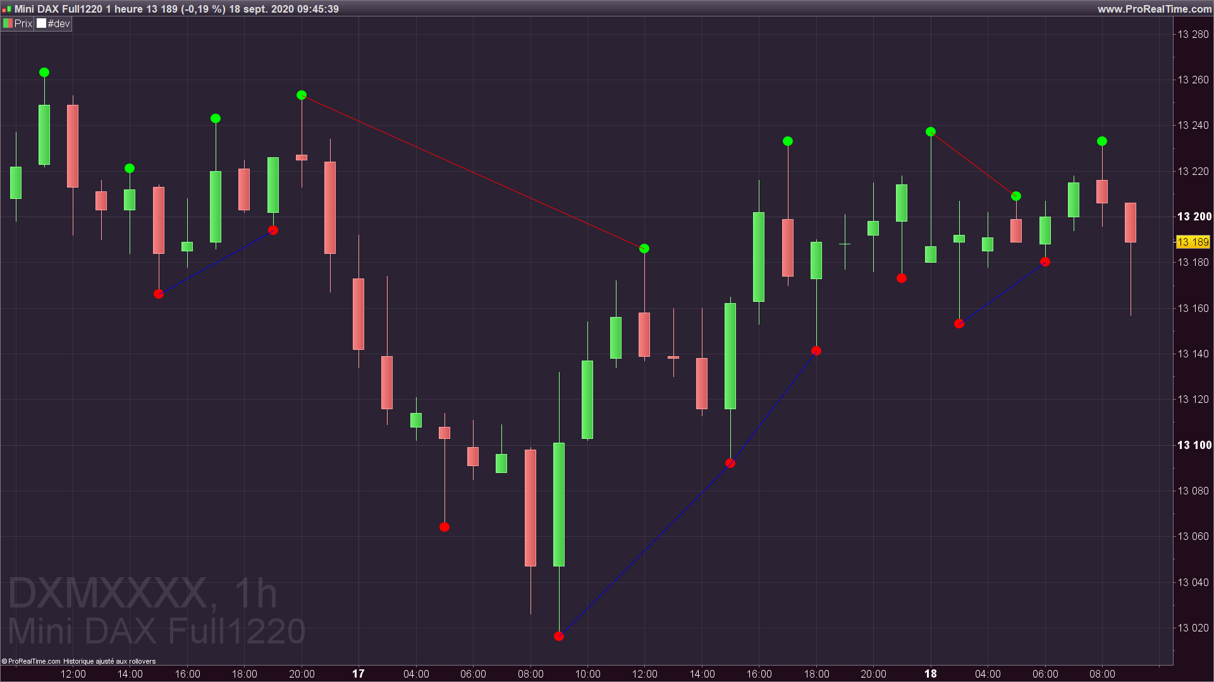This screenshot has height=682, width=1214.
Task: Click the yellow 13 189 current price tag
Action: [x=1193, y=242]
